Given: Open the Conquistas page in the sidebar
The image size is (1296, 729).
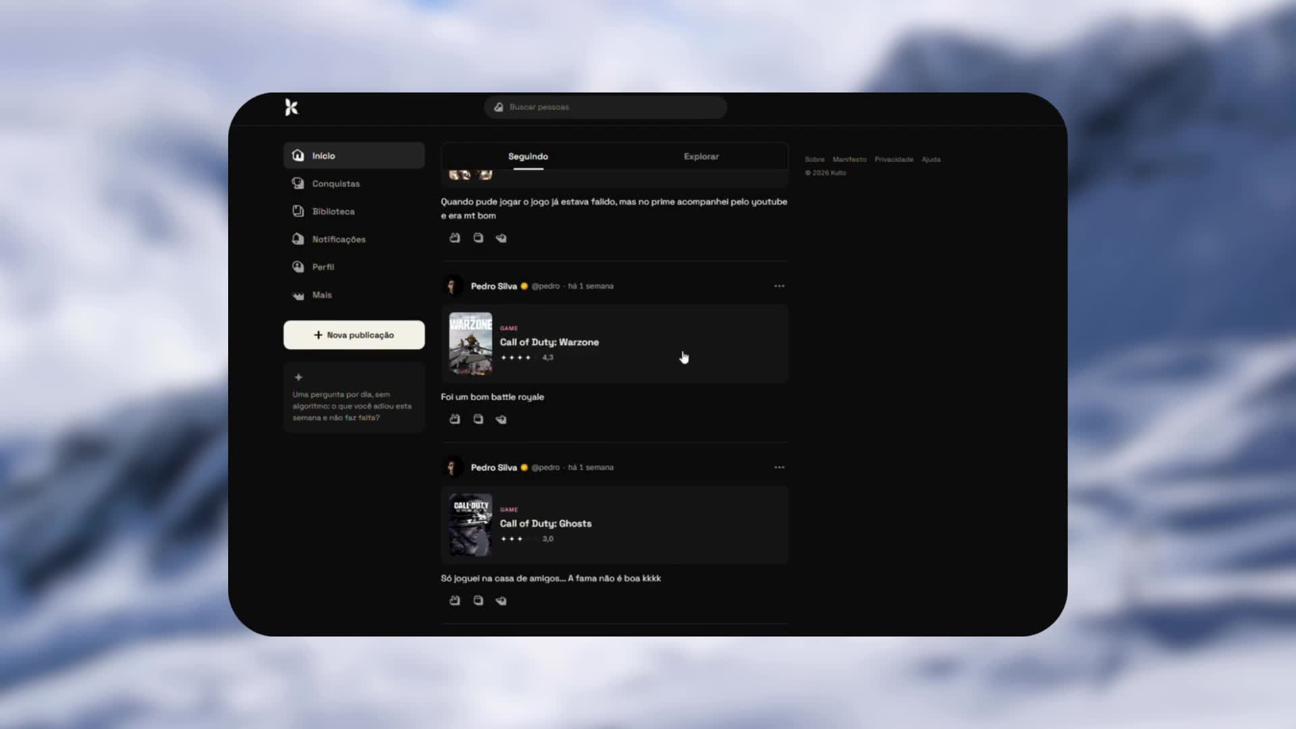Looking at the screenshot, I should pos(354,184).
